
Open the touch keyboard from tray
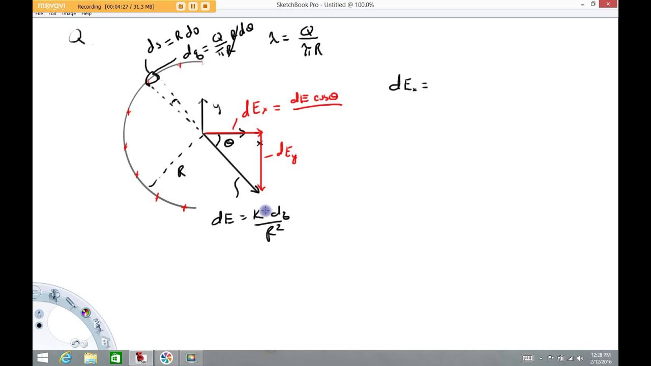(527, 358)
